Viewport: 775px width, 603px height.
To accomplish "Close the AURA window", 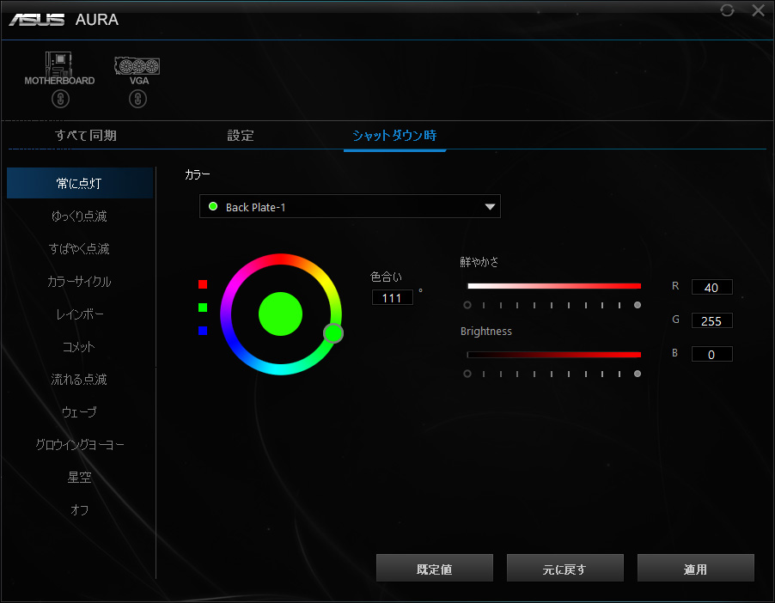I will pyautogui.click(x=758, y=10).
